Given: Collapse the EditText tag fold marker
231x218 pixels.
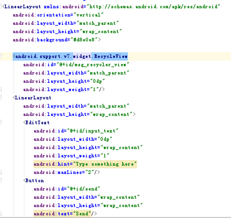Looking at the screenshot, I should point(0,122).
